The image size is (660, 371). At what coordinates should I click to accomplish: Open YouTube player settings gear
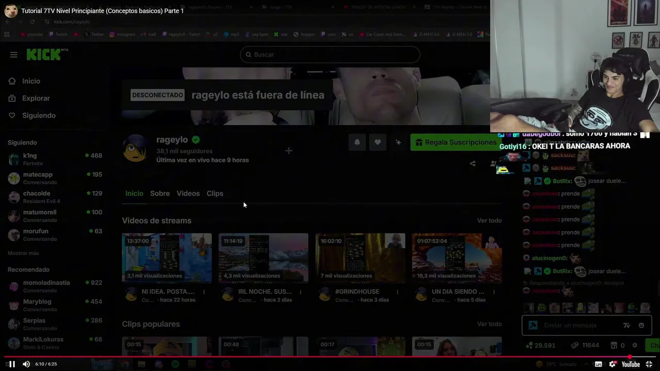(612, 364)
